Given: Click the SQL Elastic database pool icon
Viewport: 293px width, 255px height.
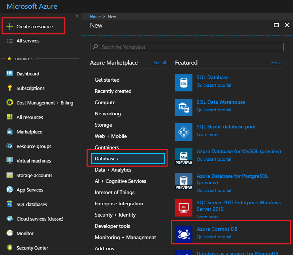Looking at the screenshot, I should click(184, 132).
